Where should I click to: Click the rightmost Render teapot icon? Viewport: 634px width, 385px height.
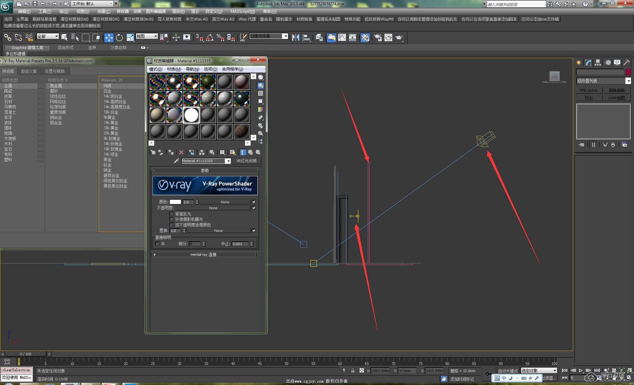399,38
